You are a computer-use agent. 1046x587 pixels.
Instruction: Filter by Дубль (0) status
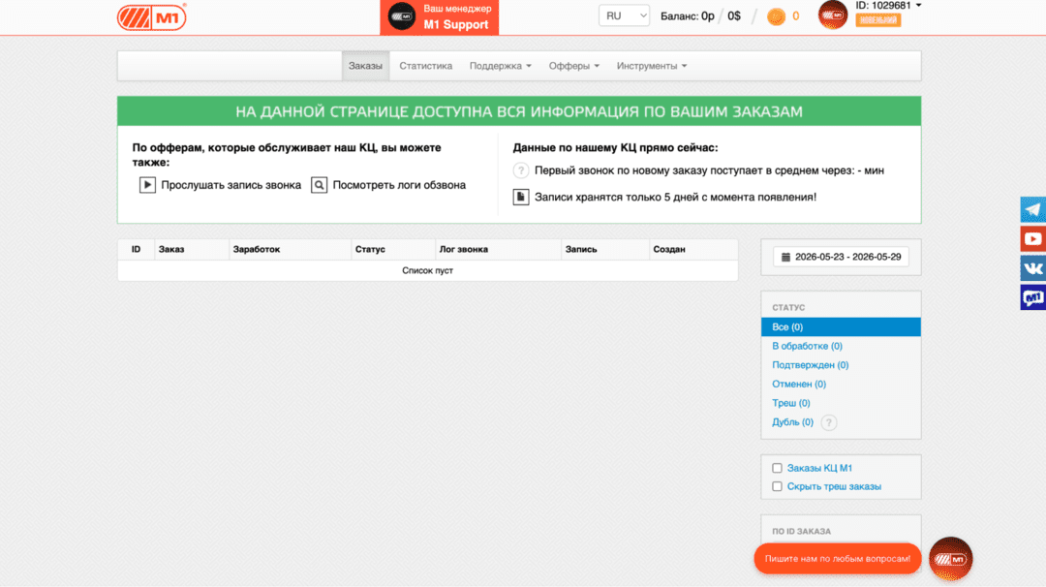(x=792, y=422)
